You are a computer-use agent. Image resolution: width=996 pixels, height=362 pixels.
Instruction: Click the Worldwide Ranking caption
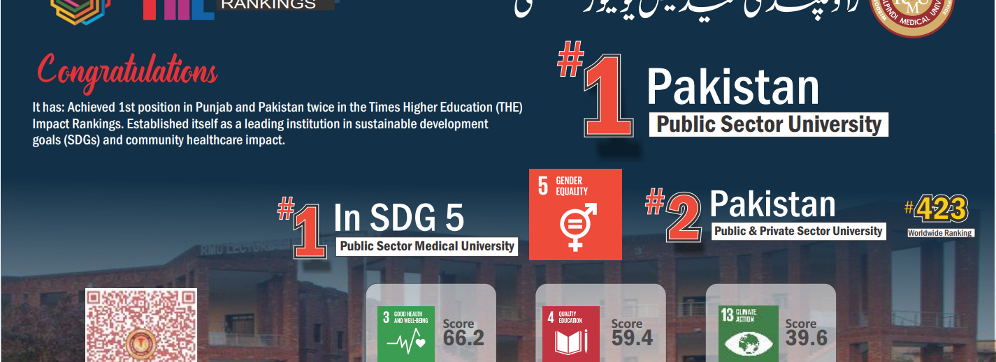coord(939,233)
